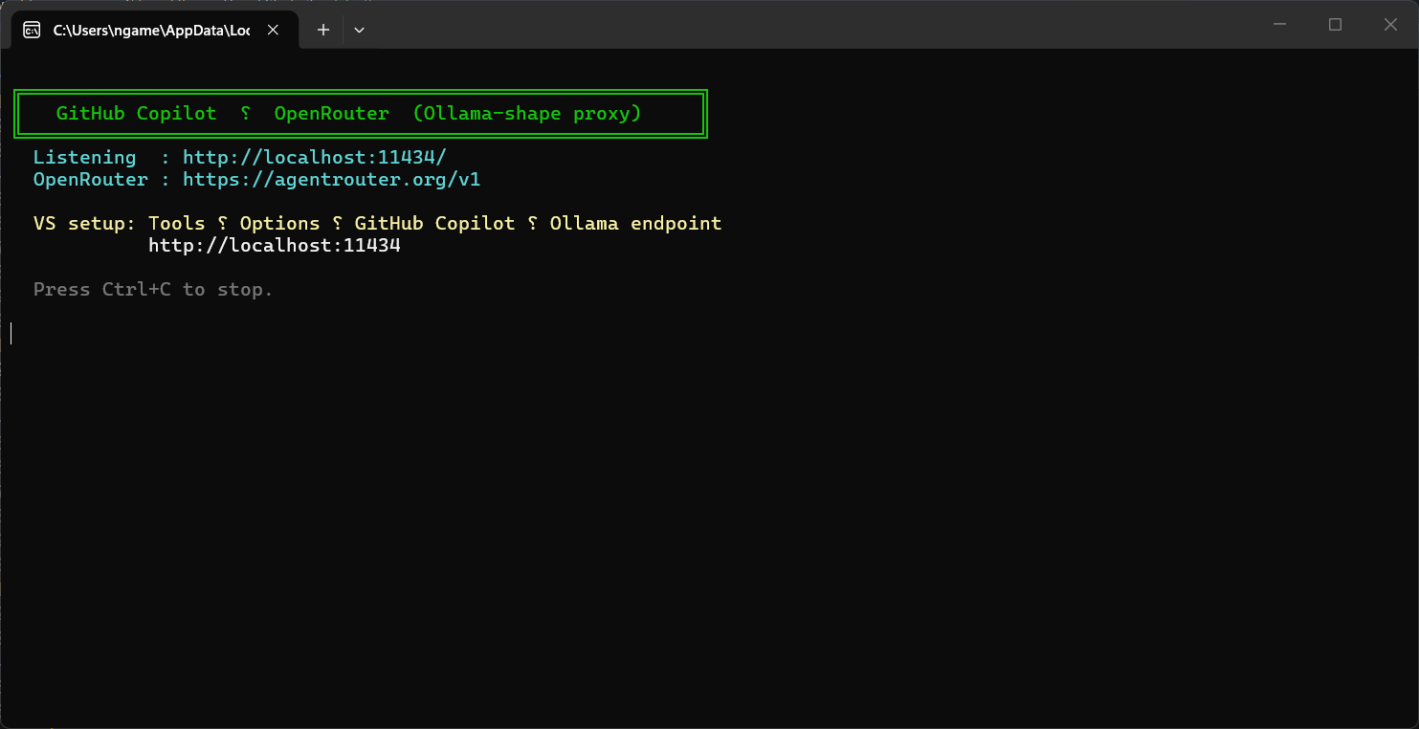Click the 'OpenRouter' label above VS setup
This screenshot has height=729, width=1419.
point(91,179)
